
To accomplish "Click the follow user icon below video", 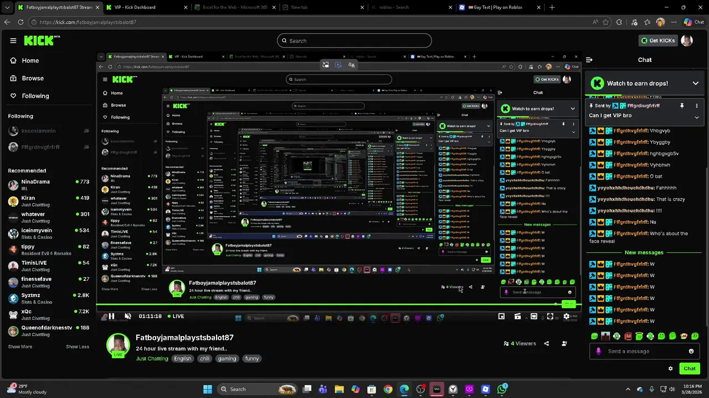I will [564, 343].
